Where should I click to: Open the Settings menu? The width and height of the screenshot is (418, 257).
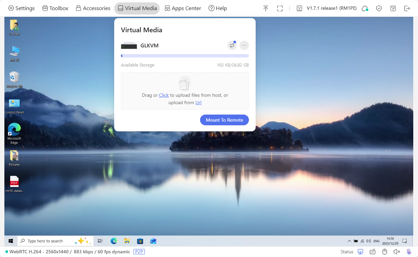(x=21, y=8)
